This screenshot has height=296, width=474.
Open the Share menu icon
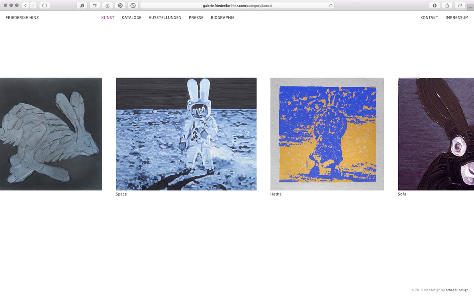(447, 6)
